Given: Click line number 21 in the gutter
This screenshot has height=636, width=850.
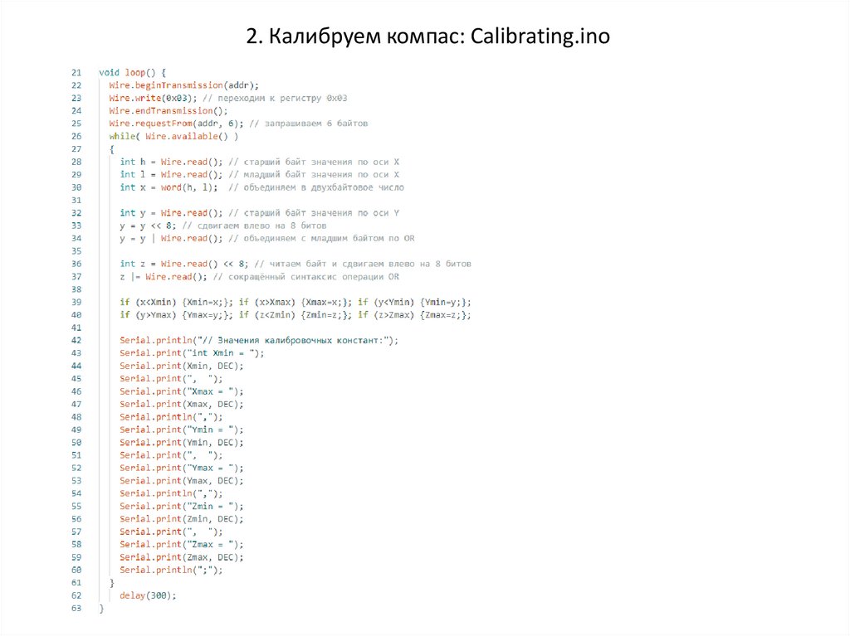Looking at the screenshot, I should [x=76, y=73].
